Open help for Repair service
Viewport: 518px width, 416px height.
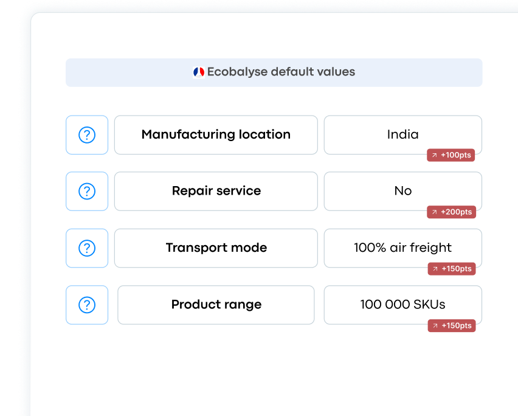[x=87, y=192]
